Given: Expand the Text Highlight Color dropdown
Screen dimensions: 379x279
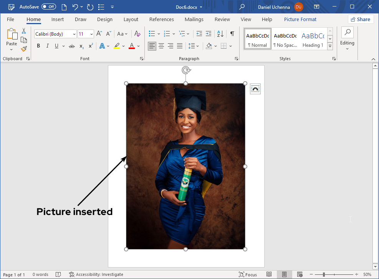Looking at the screenshot, I should coord(123,46).
